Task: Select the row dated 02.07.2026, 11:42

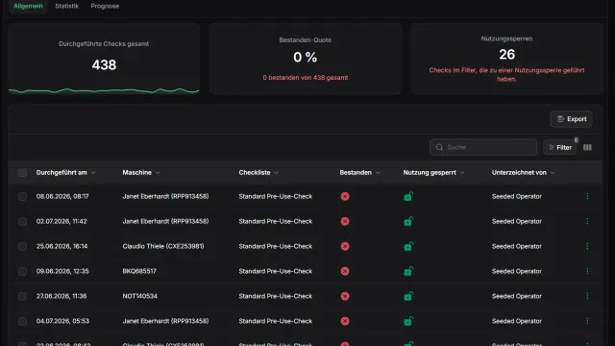Action: (x=22, y=222)
